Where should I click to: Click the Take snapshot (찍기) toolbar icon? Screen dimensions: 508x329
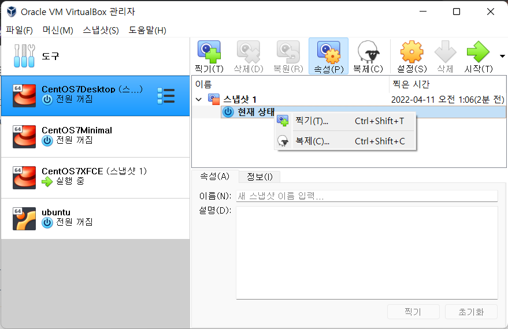[x=209, y=52]
